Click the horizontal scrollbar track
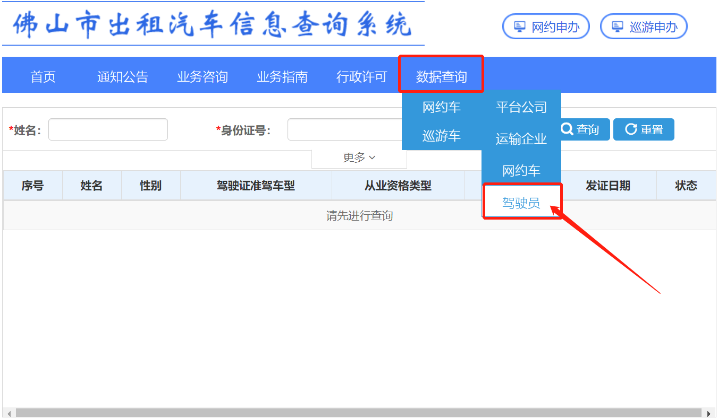The width and height of the screenshot is (718, 419). coord(359,413)
